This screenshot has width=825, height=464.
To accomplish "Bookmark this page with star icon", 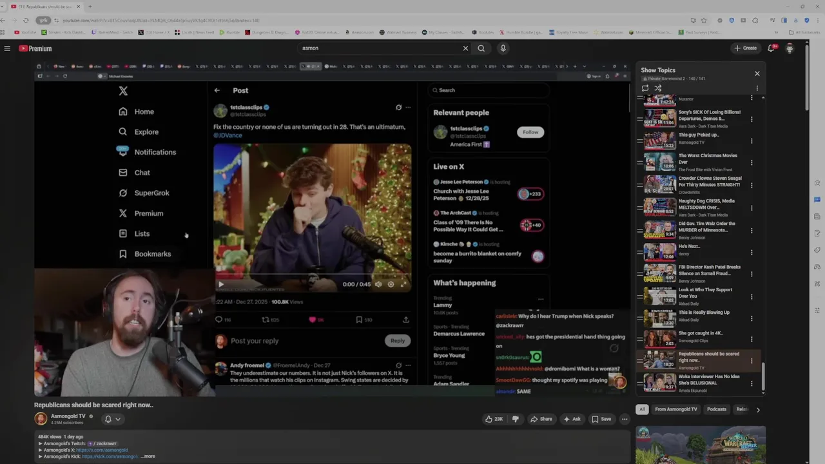I will pyautogui.click(x=704, y=20).
